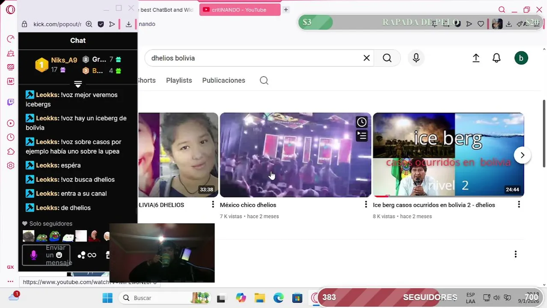547x308 pixels.
Task: Open the Twitch icon in Opera sidebar
Action: click(x=11, y=102)
